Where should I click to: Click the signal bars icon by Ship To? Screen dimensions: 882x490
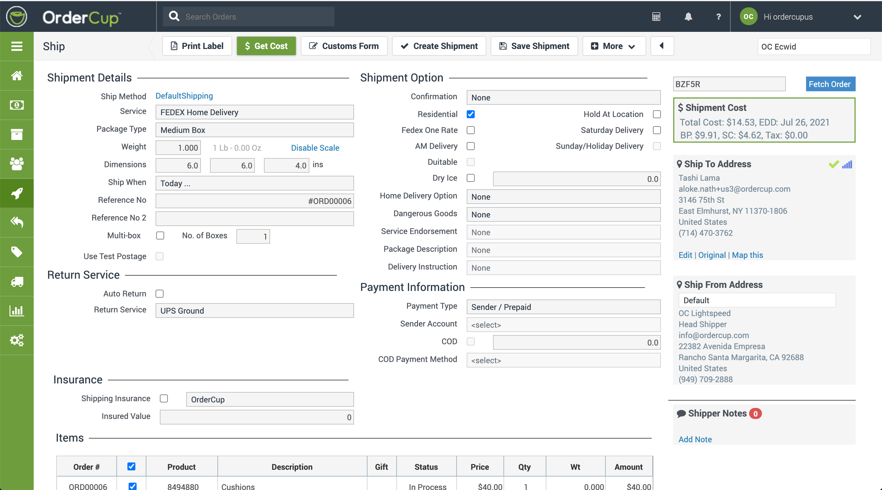(847, 164)
